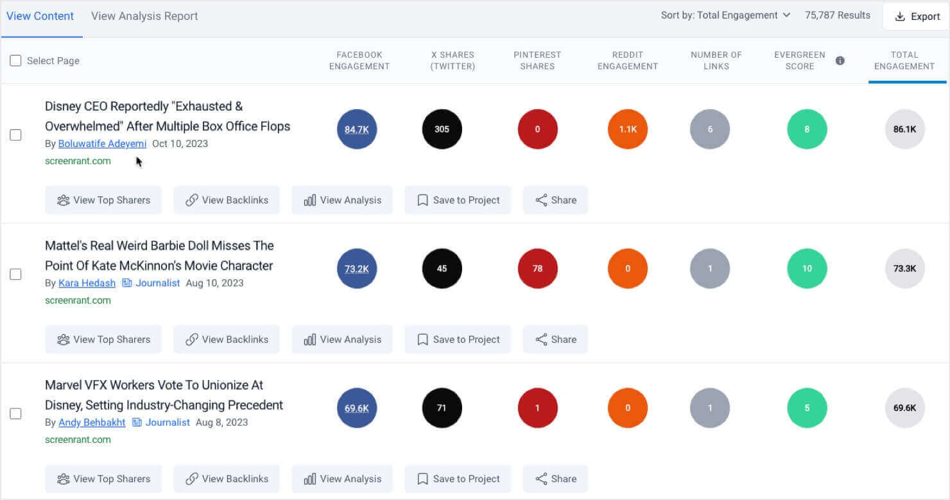Enable the Select Page checkbox

15,60
